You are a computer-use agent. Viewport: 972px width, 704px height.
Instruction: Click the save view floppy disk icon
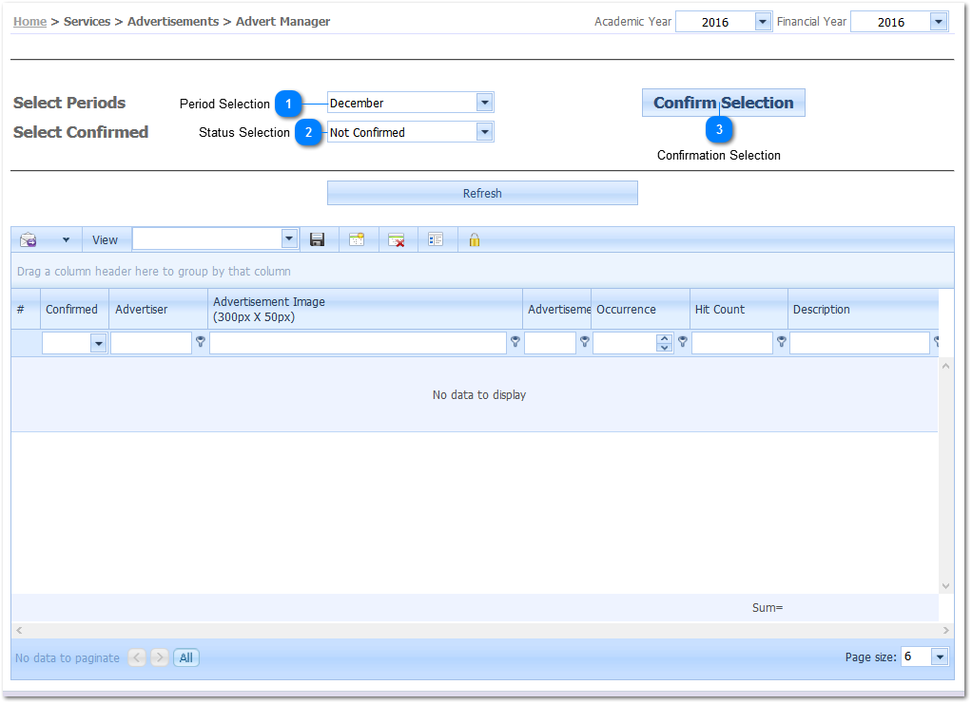318,240
